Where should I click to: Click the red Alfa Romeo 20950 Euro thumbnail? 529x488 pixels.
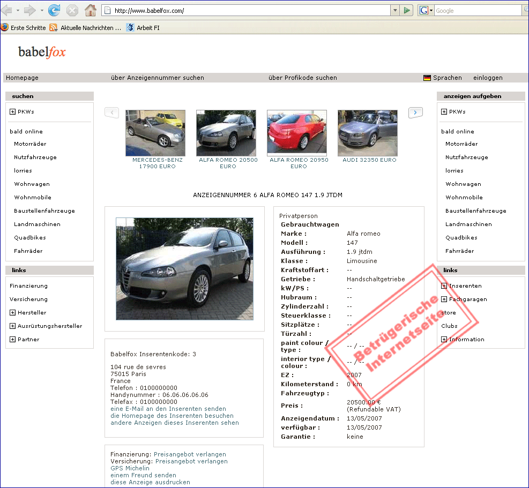pyautogui.click(x=297, y=133)
